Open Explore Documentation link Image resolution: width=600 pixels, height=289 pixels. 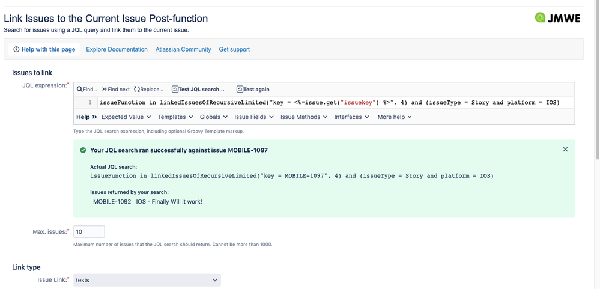pyautogui.click(x=117, y=49)
